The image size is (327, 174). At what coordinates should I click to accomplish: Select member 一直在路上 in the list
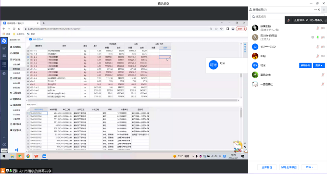coord(288,84)
